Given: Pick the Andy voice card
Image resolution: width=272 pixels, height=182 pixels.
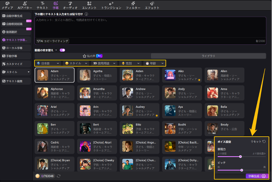Looking at the screenshot, I should [x=182, y=93].
